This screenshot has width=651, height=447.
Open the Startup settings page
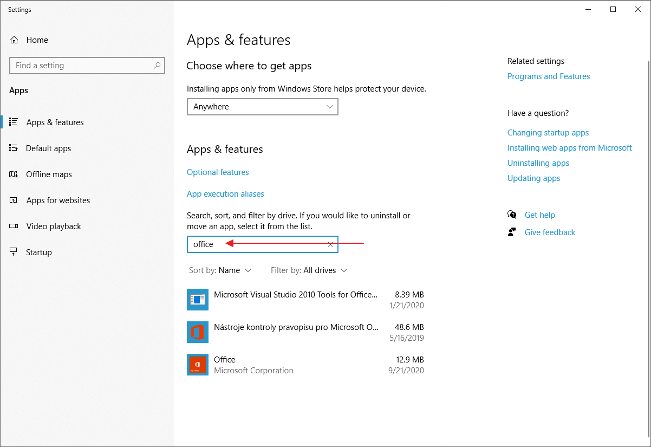(x=39, y=252)
